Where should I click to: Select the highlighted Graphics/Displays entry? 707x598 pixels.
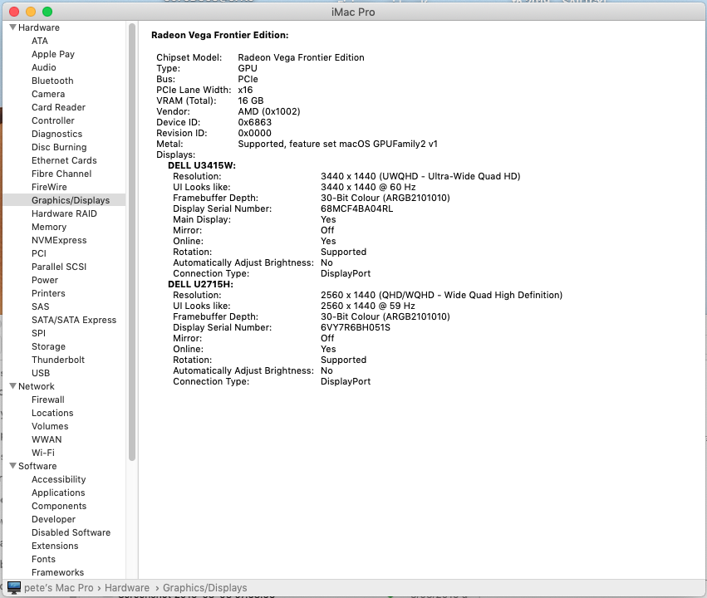tap(65, 200)
